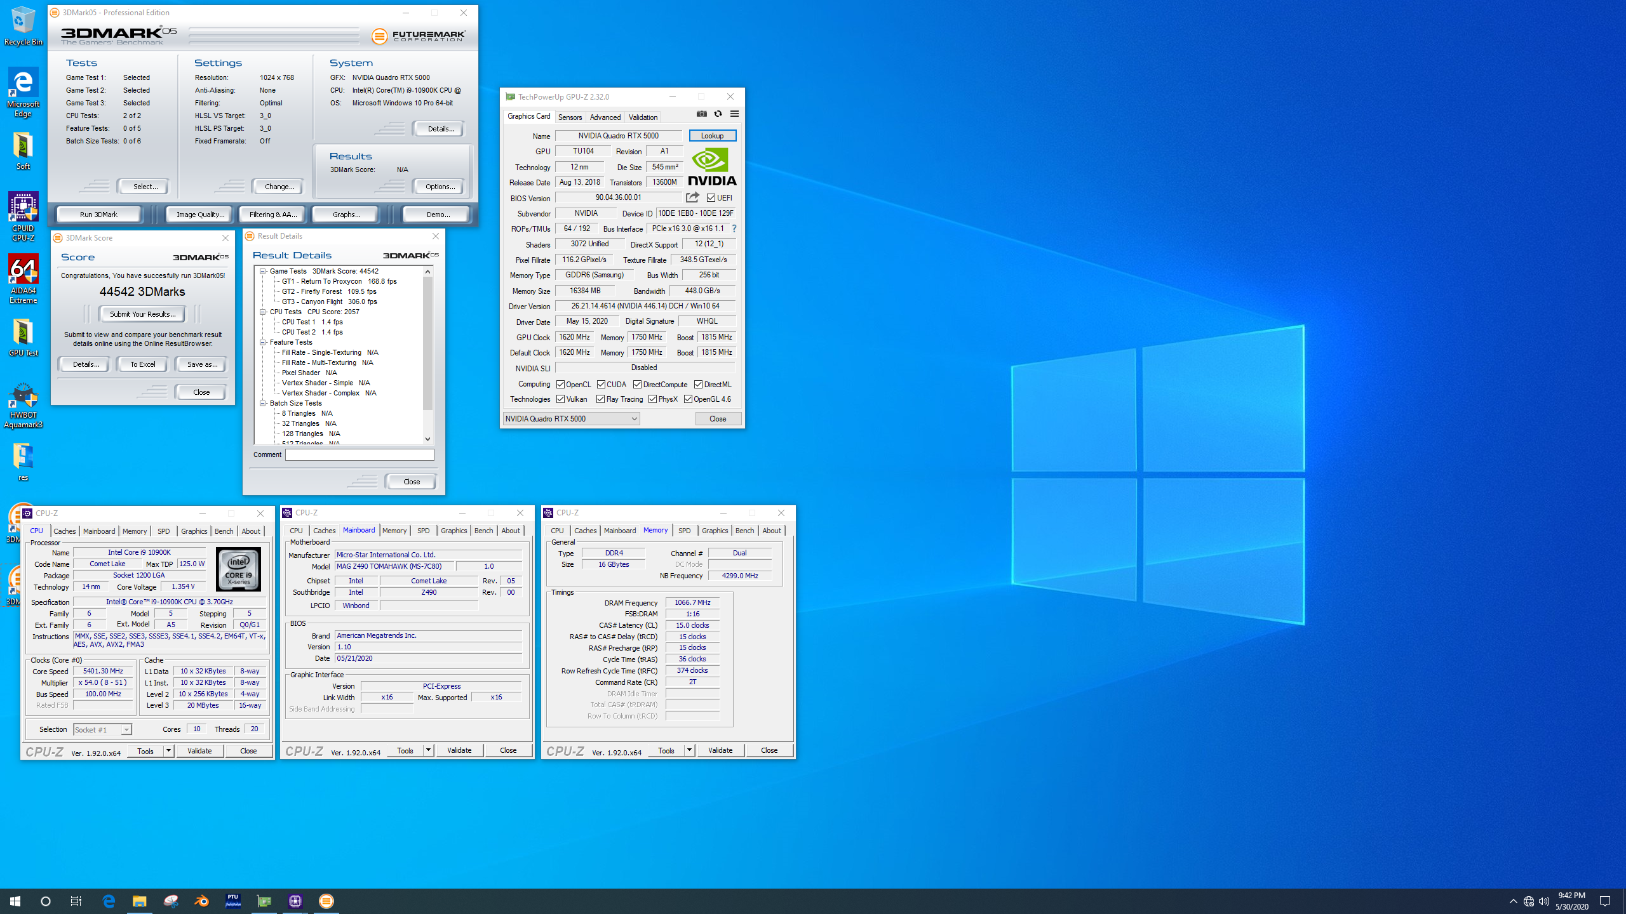Toggle the DirectCompute checkbox in GPU-Z
Image resolution: width=1626 pixels, height=914 pixels.
[x=638, y=385]
